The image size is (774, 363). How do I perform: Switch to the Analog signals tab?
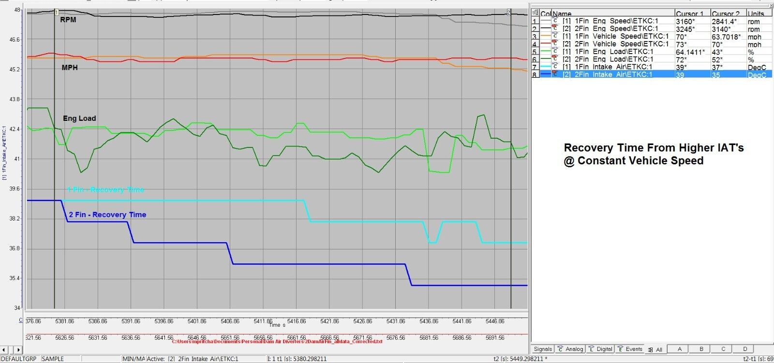click(x=570, y=349)
